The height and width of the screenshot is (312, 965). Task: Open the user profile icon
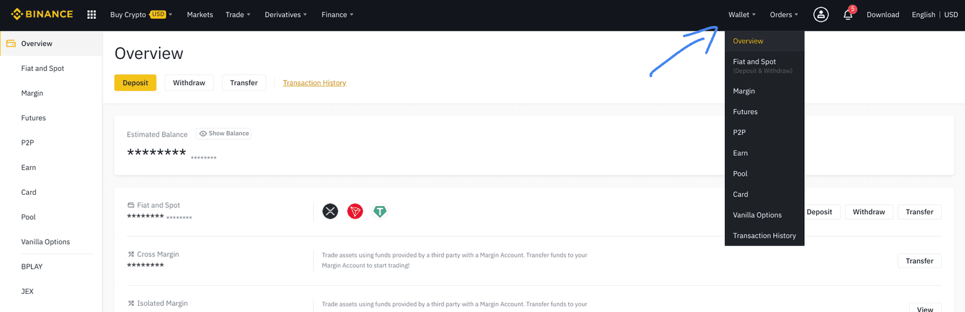click(x=821, y=14)
